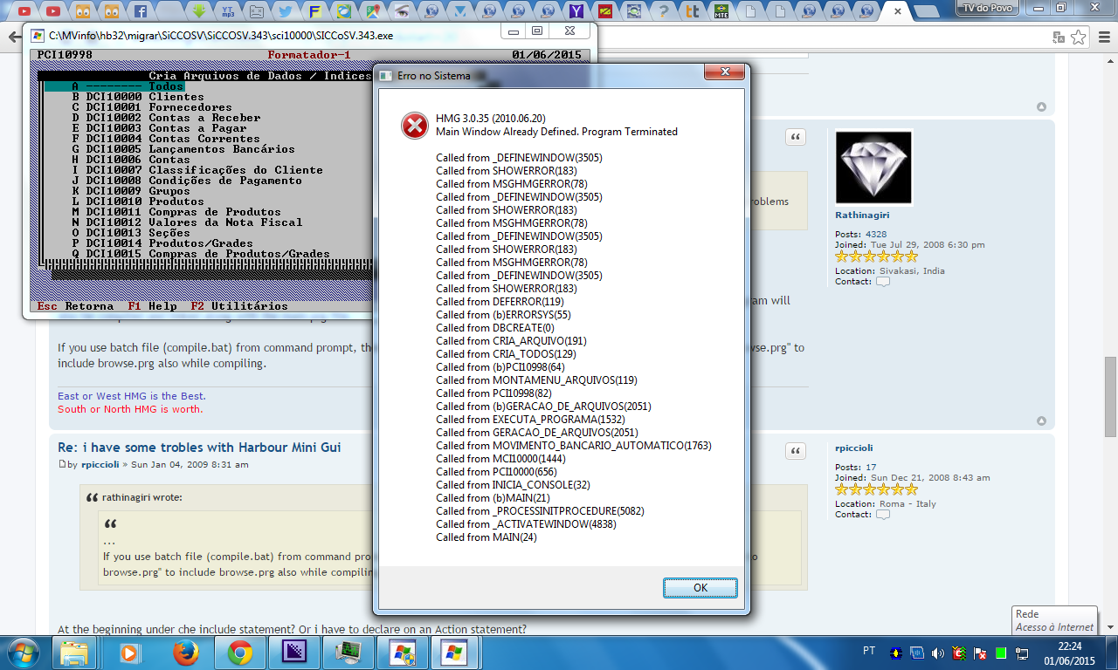Select 'N DCI10012 Valores da Nota Fiscal' row
Viewport: 1118px width, 670px height.
tap(187, 222)
